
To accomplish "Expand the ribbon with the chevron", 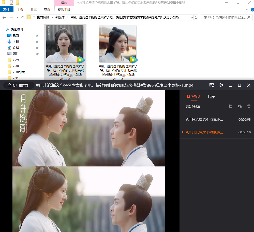I will (x=247, y=10).
